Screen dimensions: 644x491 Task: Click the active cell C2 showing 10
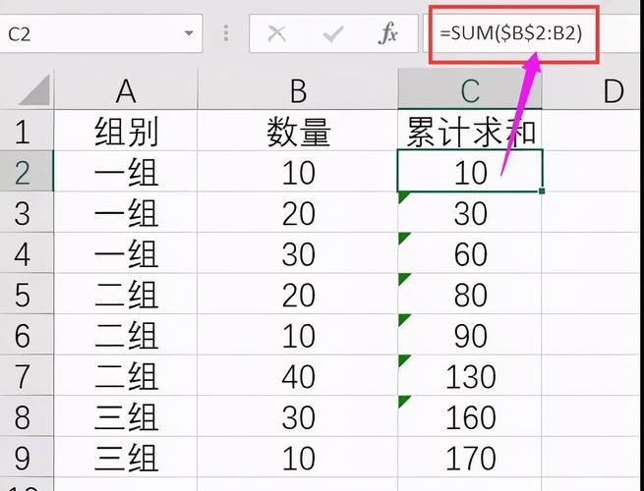(470, 171)
